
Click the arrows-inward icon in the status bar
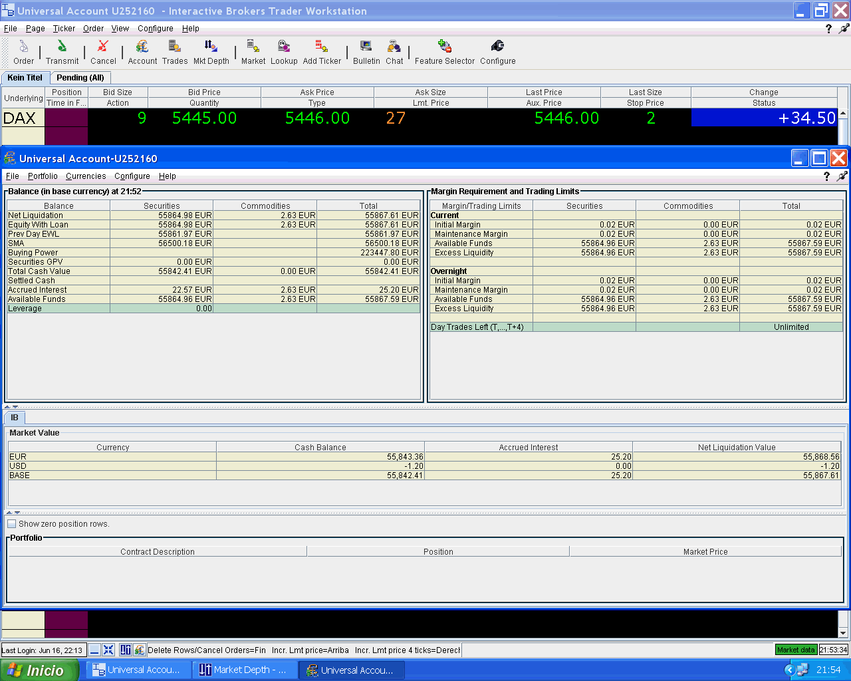tap(108, 650)
